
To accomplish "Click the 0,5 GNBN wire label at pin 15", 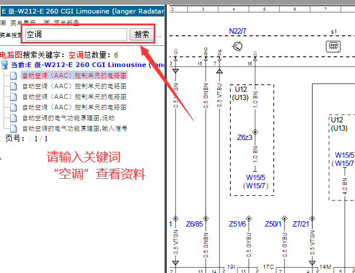I will (x=205, y=96).
